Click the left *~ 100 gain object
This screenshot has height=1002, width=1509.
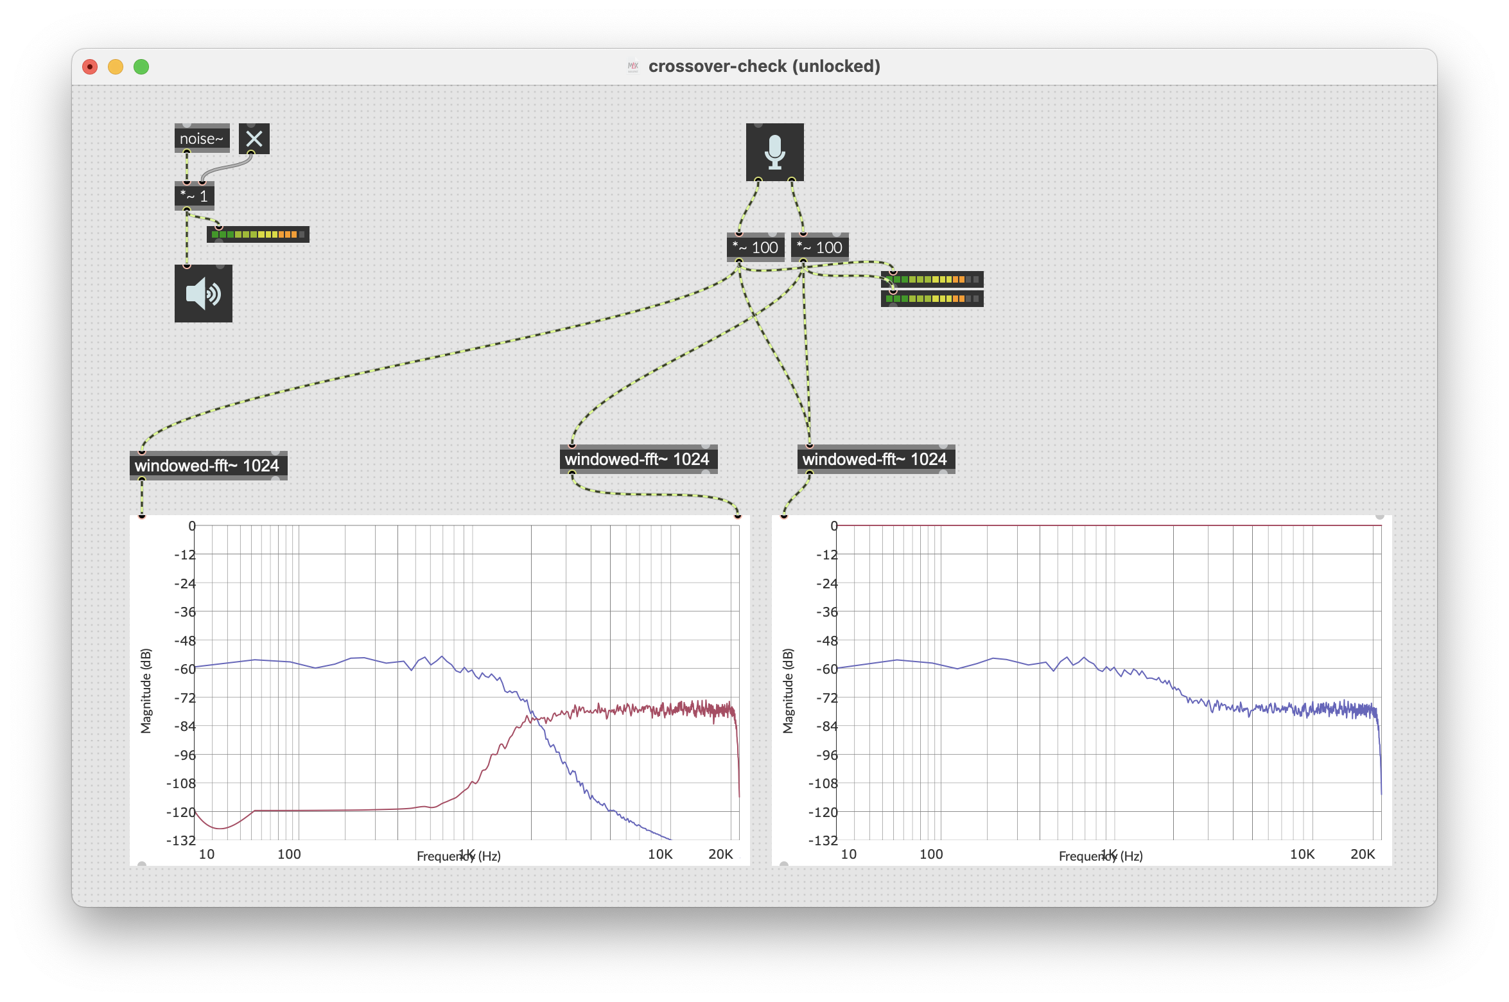[x=755, y=247]
